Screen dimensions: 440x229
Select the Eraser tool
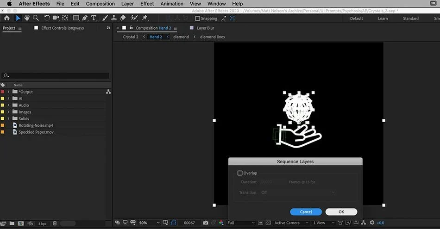(x=123, y=18)
